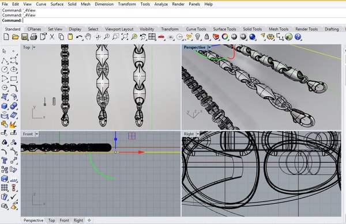
Task: Switch to the CPlanes toolbar tab
Action: 34,29
